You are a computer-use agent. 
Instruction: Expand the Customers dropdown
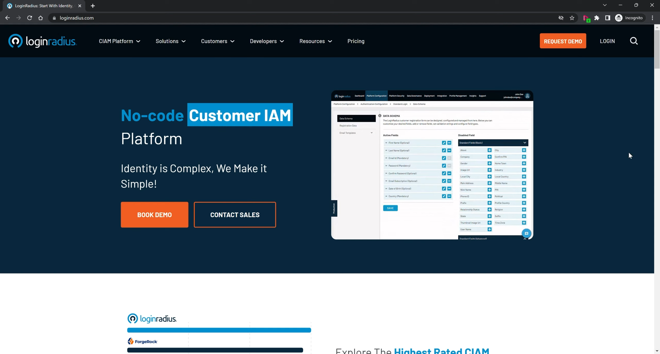pyautogui.click(x=218, y=41)
